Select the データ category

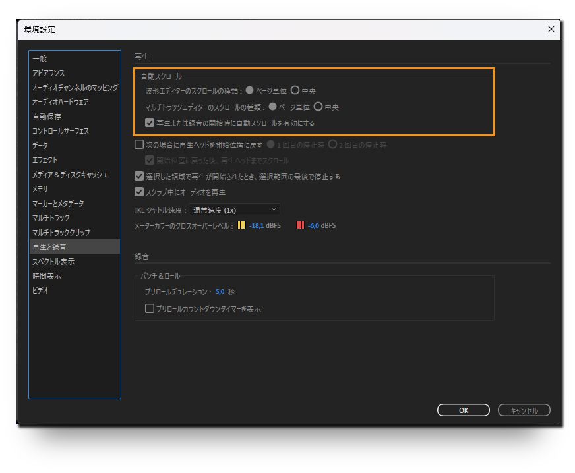[x=75, y=146]
